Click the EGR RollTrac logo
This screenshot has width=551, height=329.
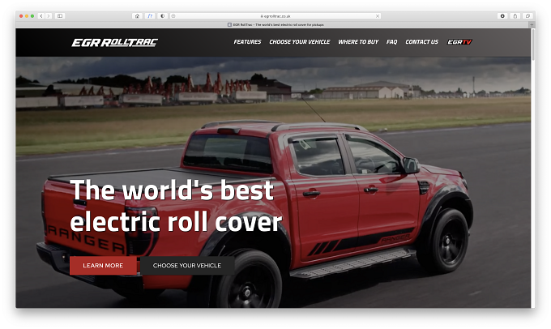pos(114,42)
